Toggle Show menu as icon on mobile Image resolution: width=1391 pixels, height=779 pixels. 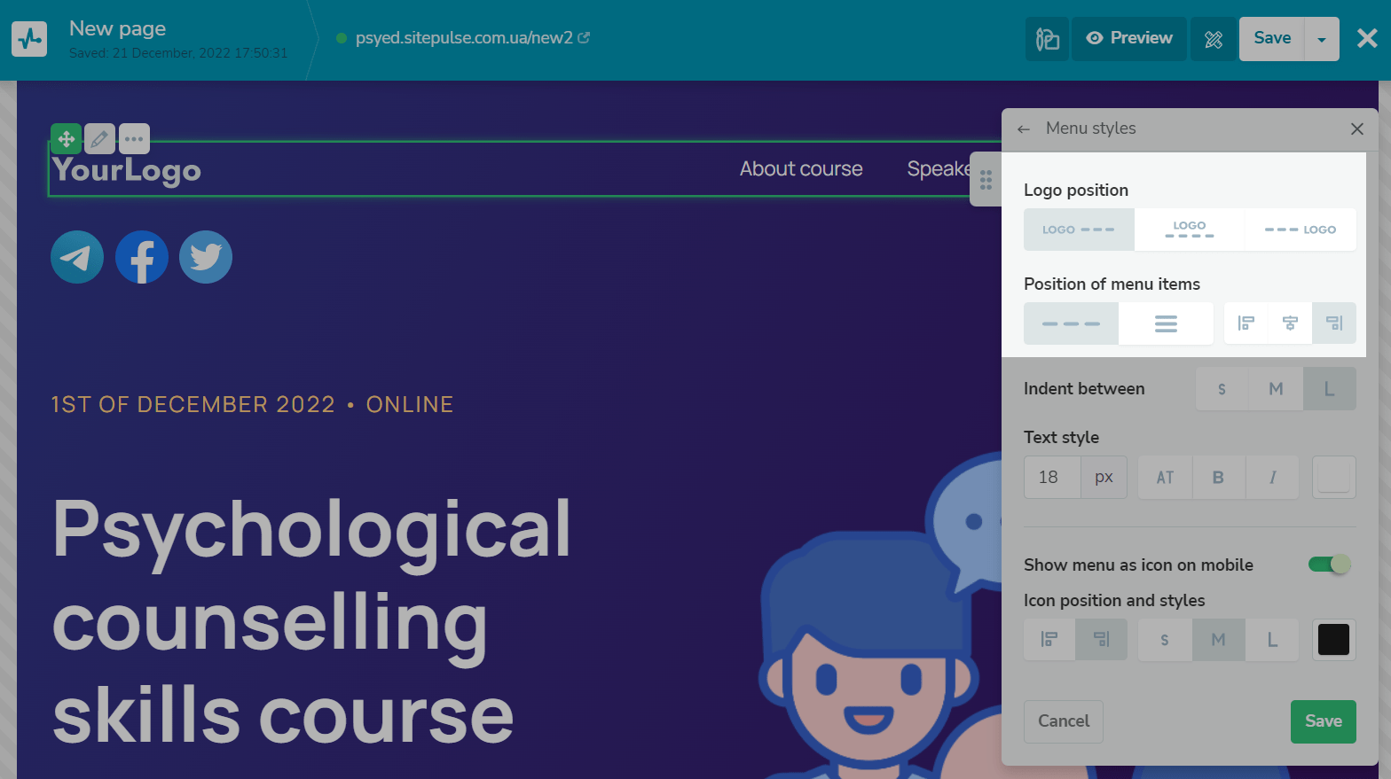(x=1329, y=565)
